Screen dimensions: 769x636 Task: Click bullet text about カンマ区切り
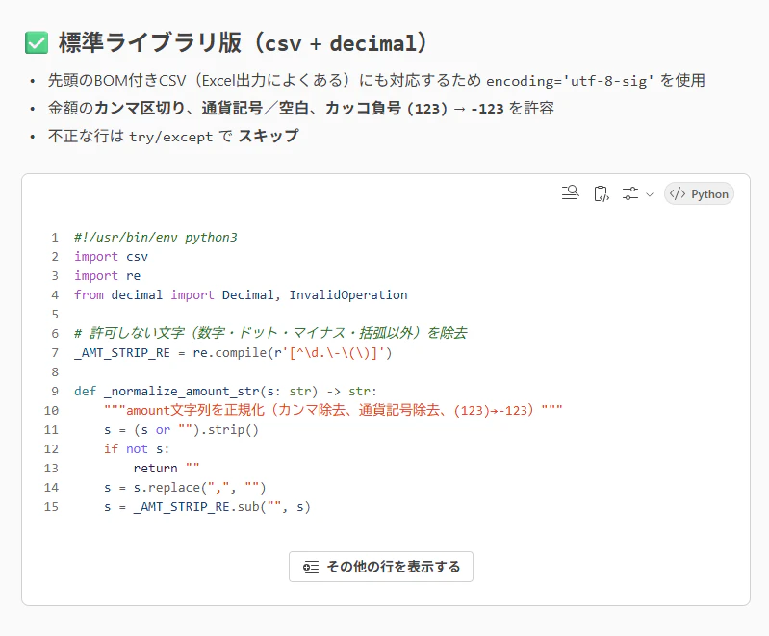click(x=300, y=108)
